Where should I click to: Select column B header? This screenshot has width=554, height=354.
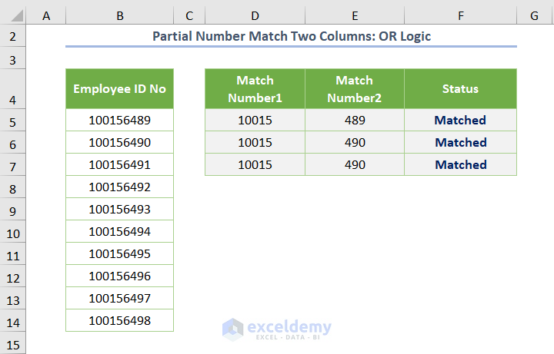coord(119,15)
